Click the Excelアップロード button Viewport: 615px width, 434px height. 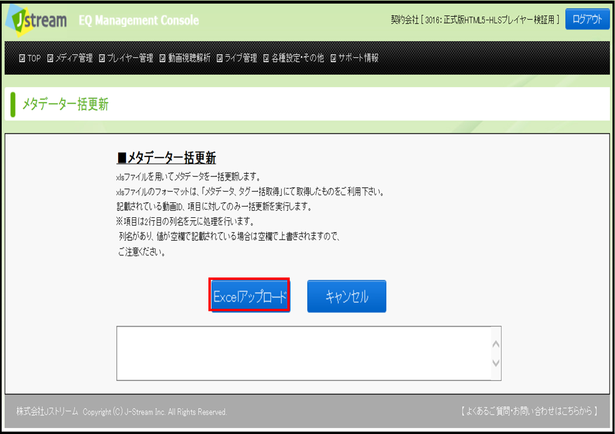(x=250, y=296)
